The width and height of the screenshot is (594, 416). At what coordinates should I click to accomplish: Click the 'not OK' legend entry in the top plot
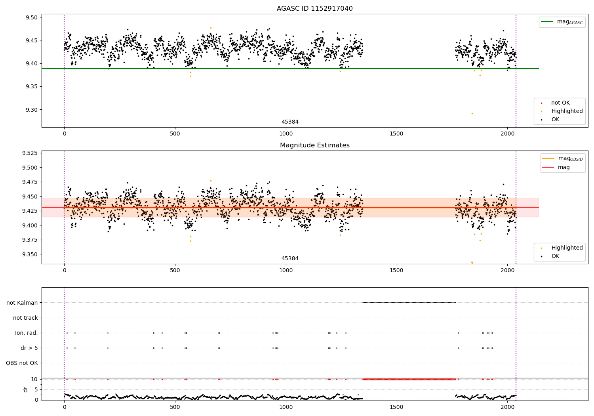click(x=560, y=103)
